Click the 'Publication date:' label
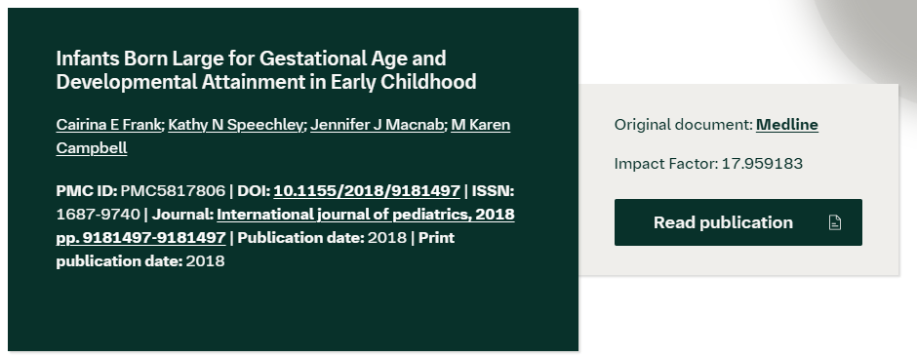The image size is (917, 357). pos(300,238)
